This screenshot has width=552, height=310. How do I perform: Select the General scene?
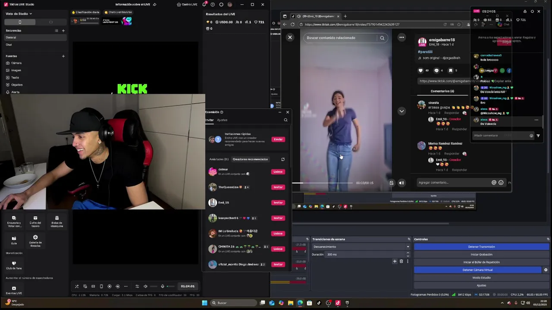coord(35,37)
